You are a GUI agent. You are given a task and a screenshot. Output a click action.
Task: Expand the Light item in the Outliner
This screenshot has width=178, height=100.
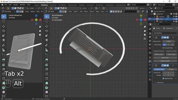click(x=155, y=22)
